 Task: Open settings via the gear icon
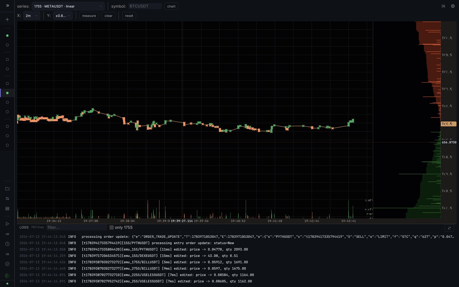[453, 6]
